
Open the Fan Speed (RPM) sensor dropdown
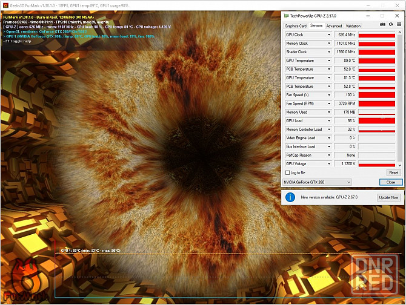click(329, 103)
